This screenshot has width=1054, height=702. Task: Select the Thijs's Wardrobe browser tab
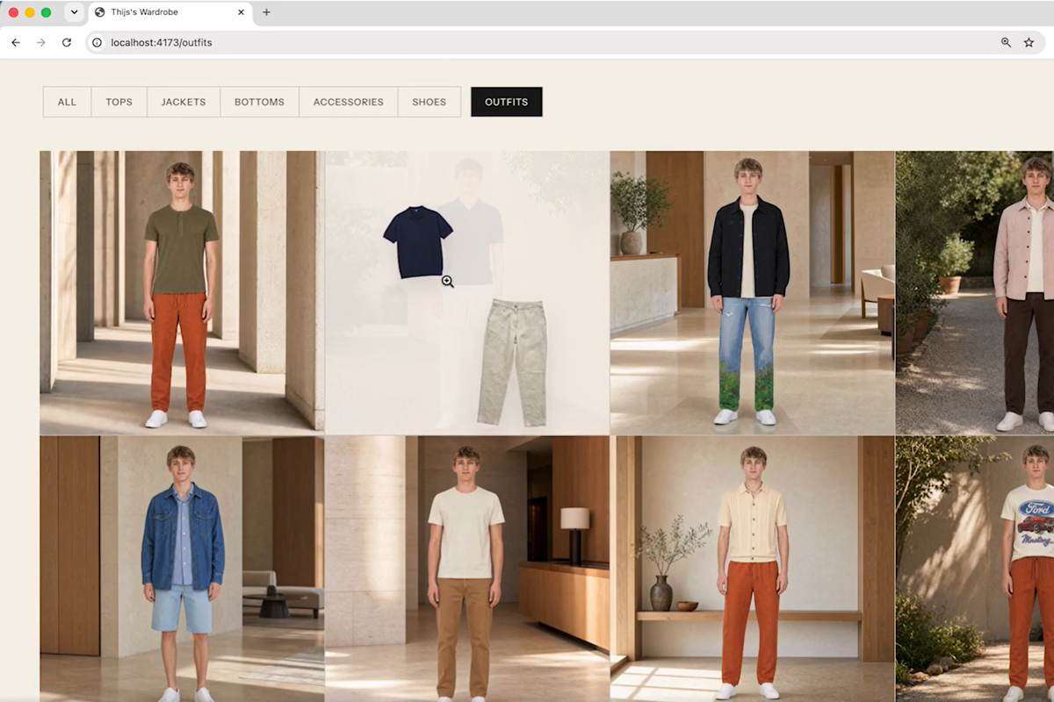coord(170,13)
